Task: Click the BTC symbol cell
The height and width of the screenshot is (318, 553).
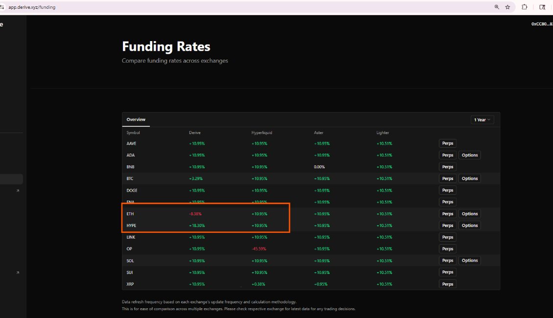Action: (130, 179)
